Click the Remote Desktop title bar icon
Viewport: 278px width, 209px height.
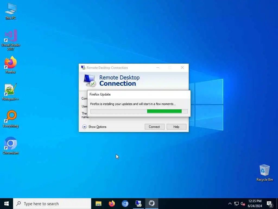click(x=83, y=67)
